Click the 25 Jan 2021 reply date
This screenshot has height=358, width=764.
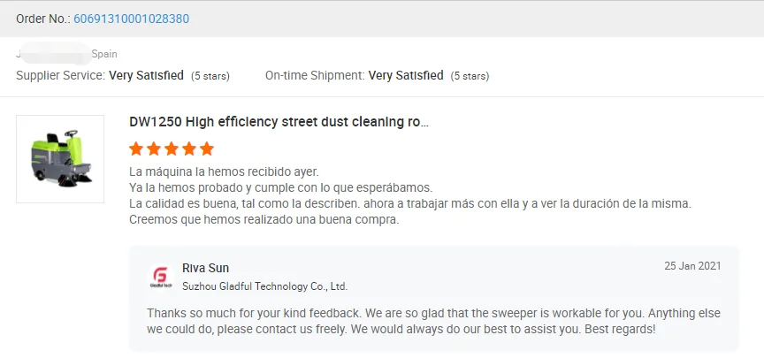(694, 266)
